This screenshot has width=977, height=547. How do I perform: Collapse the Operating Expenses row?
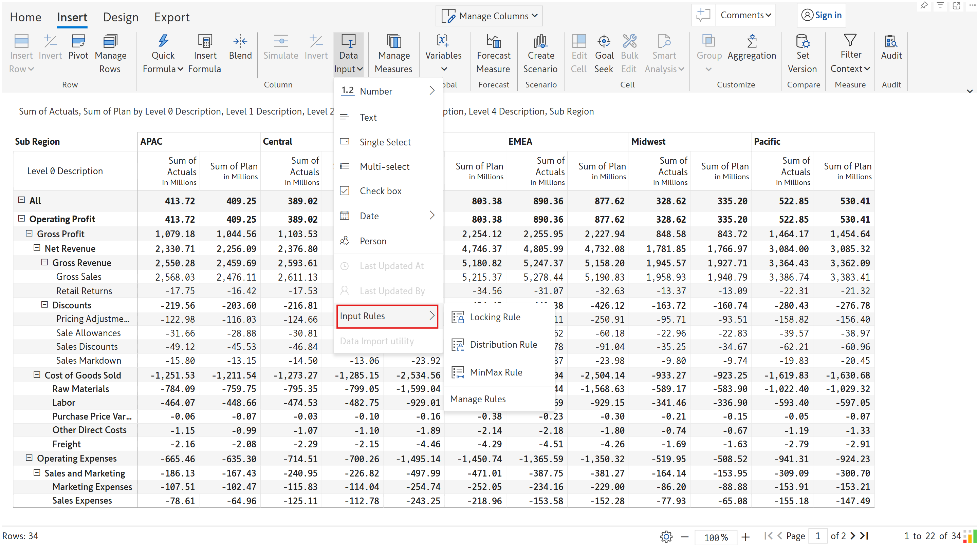point(29,458)
